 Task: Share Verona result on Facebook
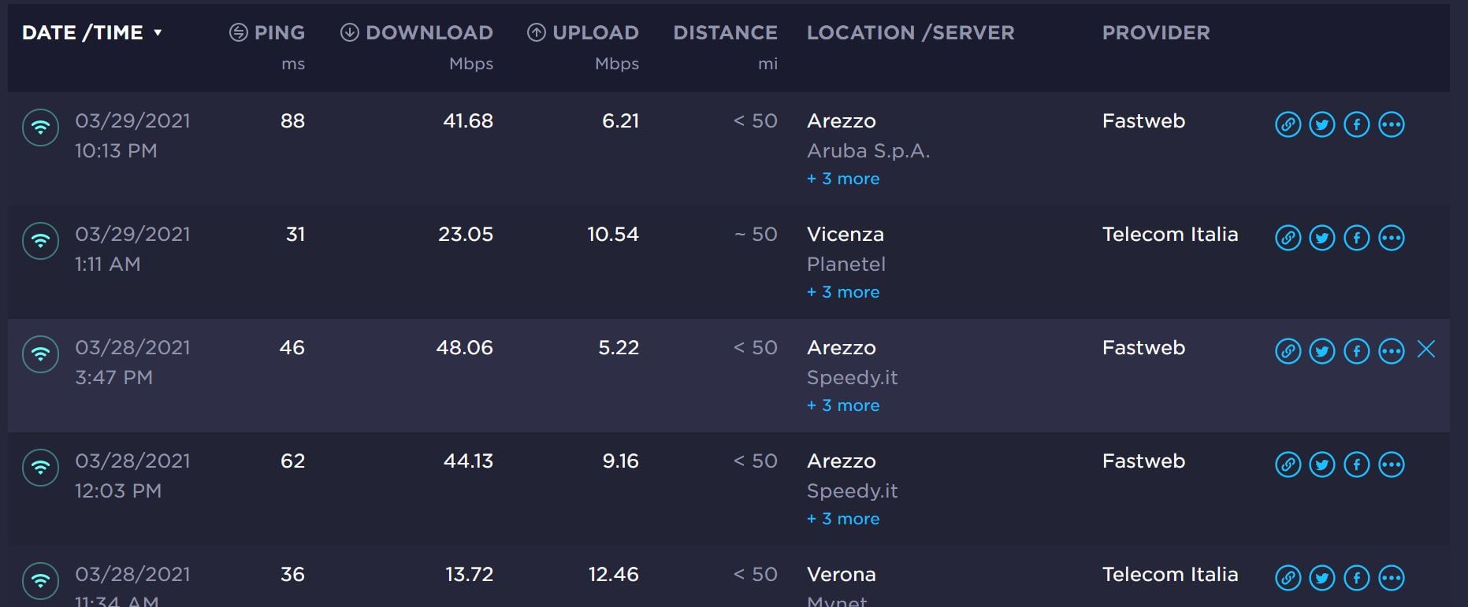(1357, 578)
